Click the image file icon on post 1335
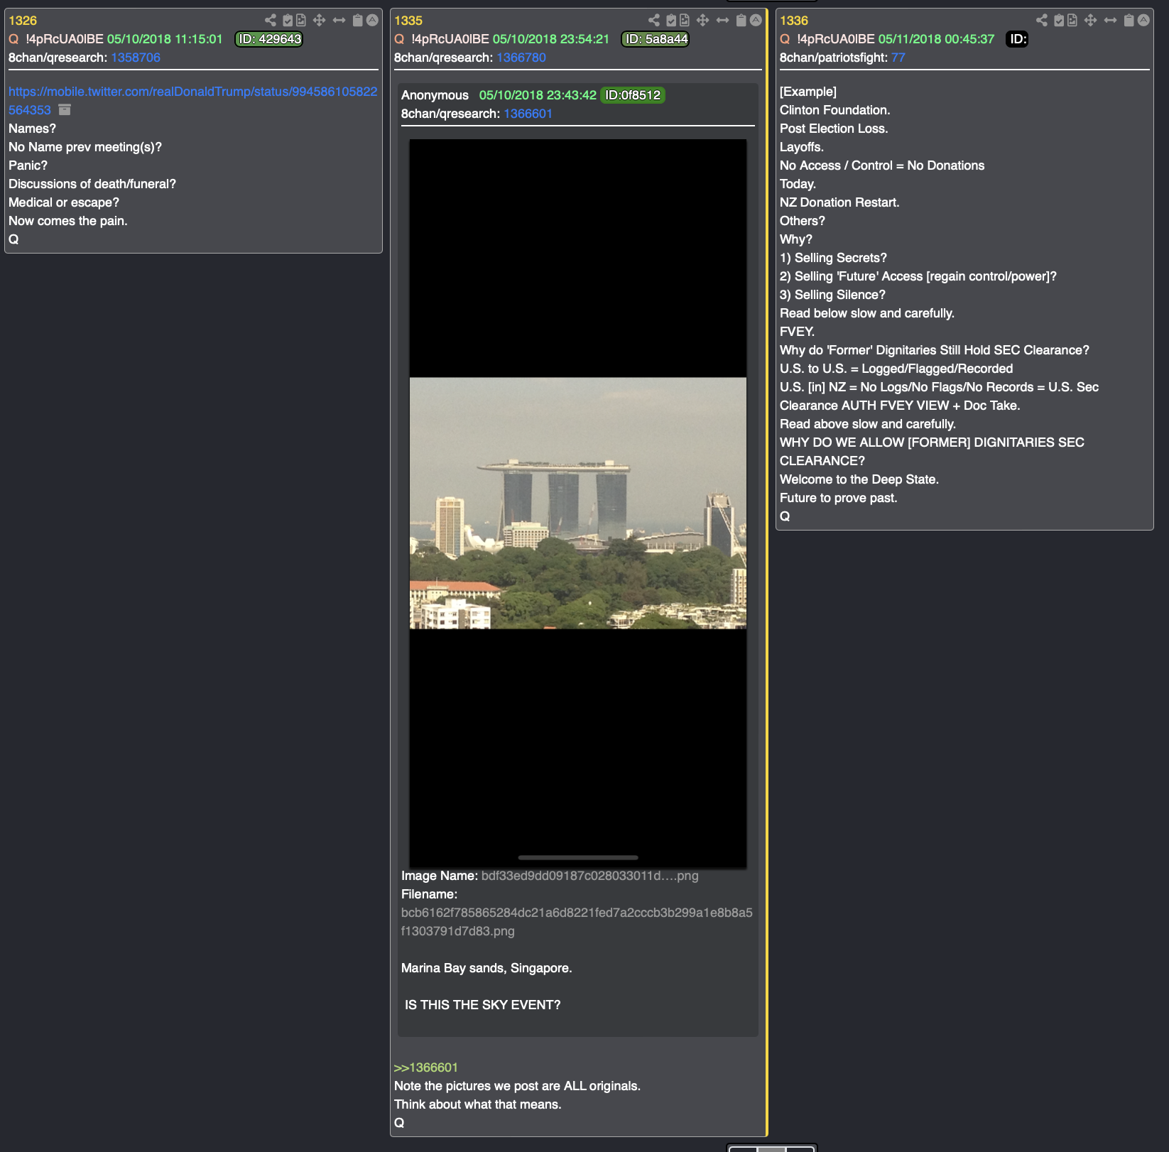The height and width of the screenshot is (1152, 1169). click(x=685, y=21)
